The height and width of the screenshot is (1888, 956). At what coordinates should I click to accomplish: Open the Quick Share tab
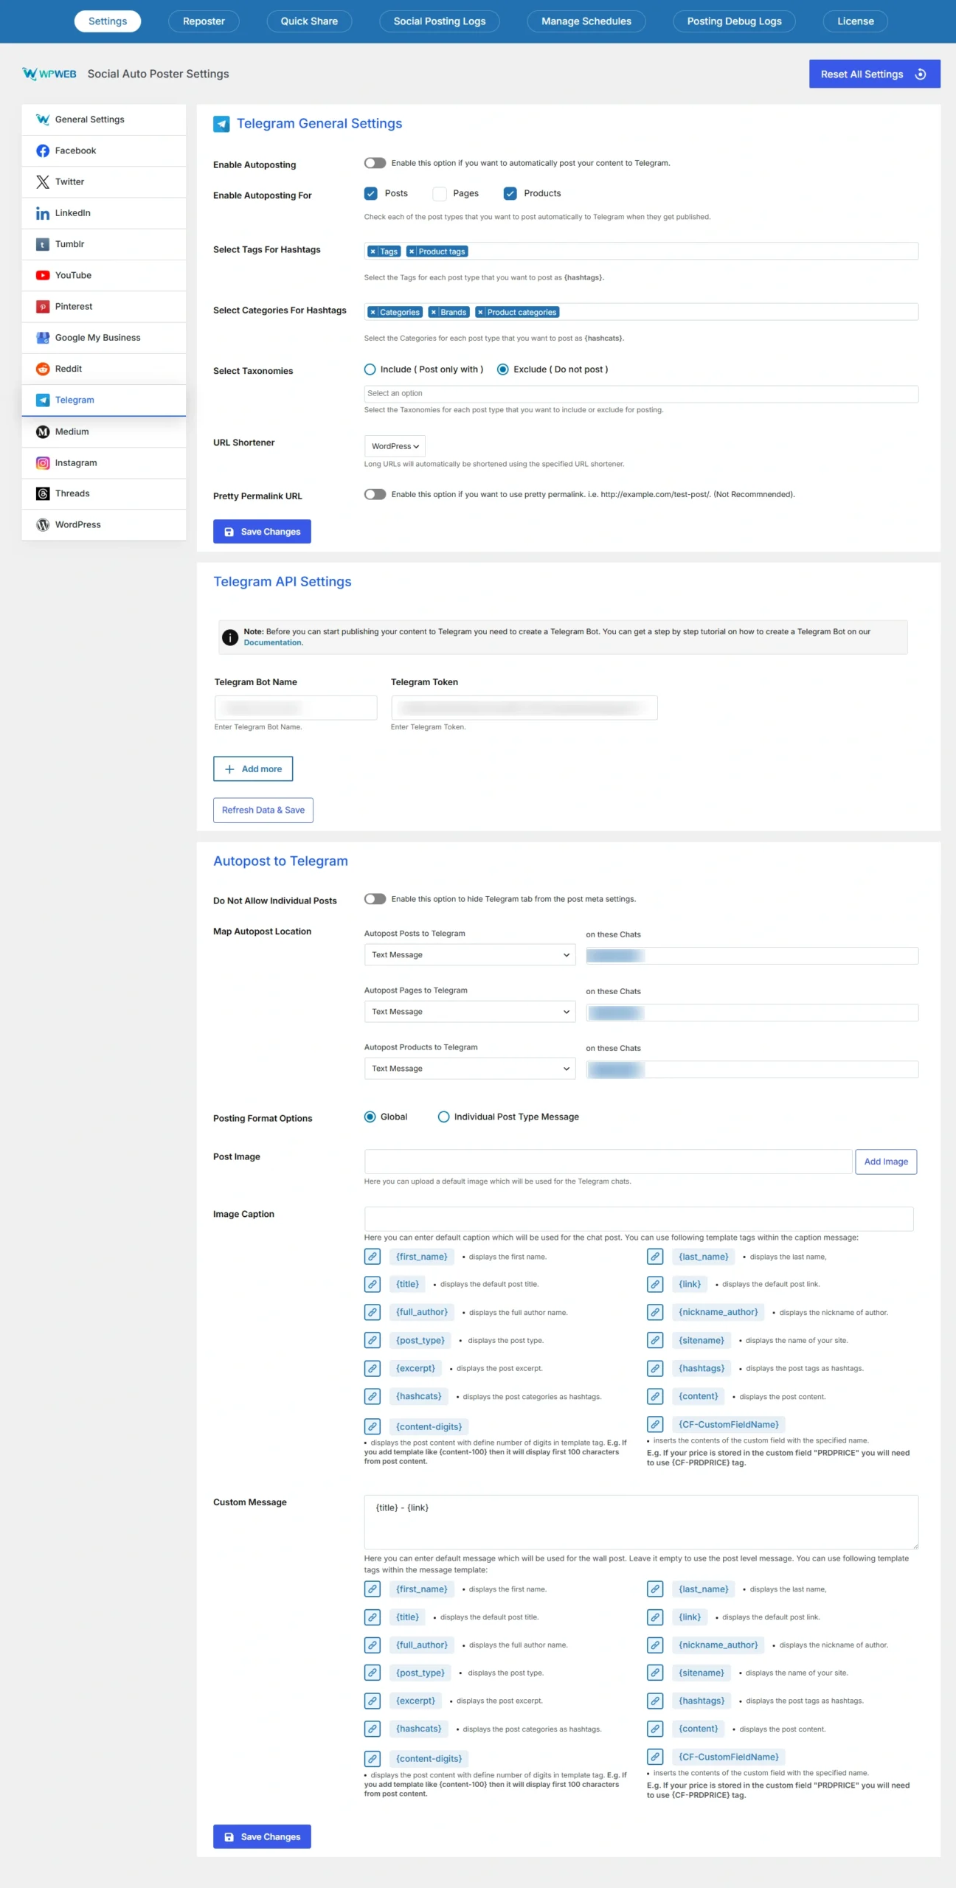(x=309, y=21)
